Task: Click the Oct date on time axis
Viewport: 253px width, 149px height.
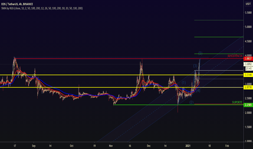Action: (x=72, y=146)
